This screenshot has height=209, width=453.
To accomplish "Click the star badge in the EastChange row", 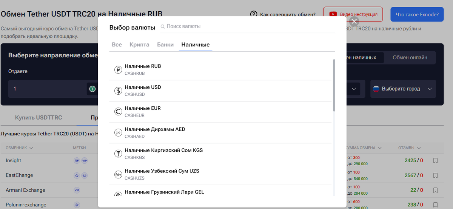I will tap(77, 175).
